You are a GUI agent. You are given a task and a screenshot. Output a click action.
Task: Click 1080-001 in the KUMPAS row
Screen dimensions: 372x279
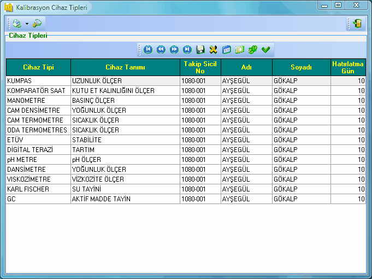coord(200,81)
